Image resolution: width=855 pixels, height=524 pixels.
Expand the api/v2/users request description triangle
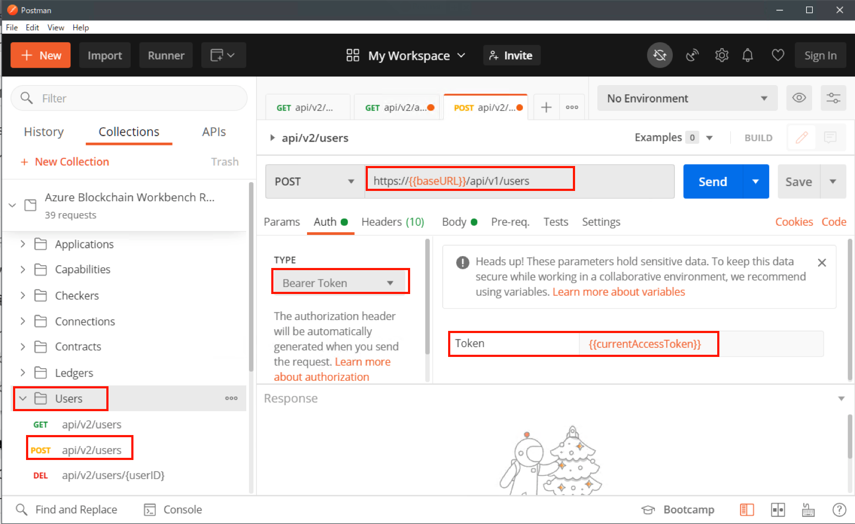272,138
